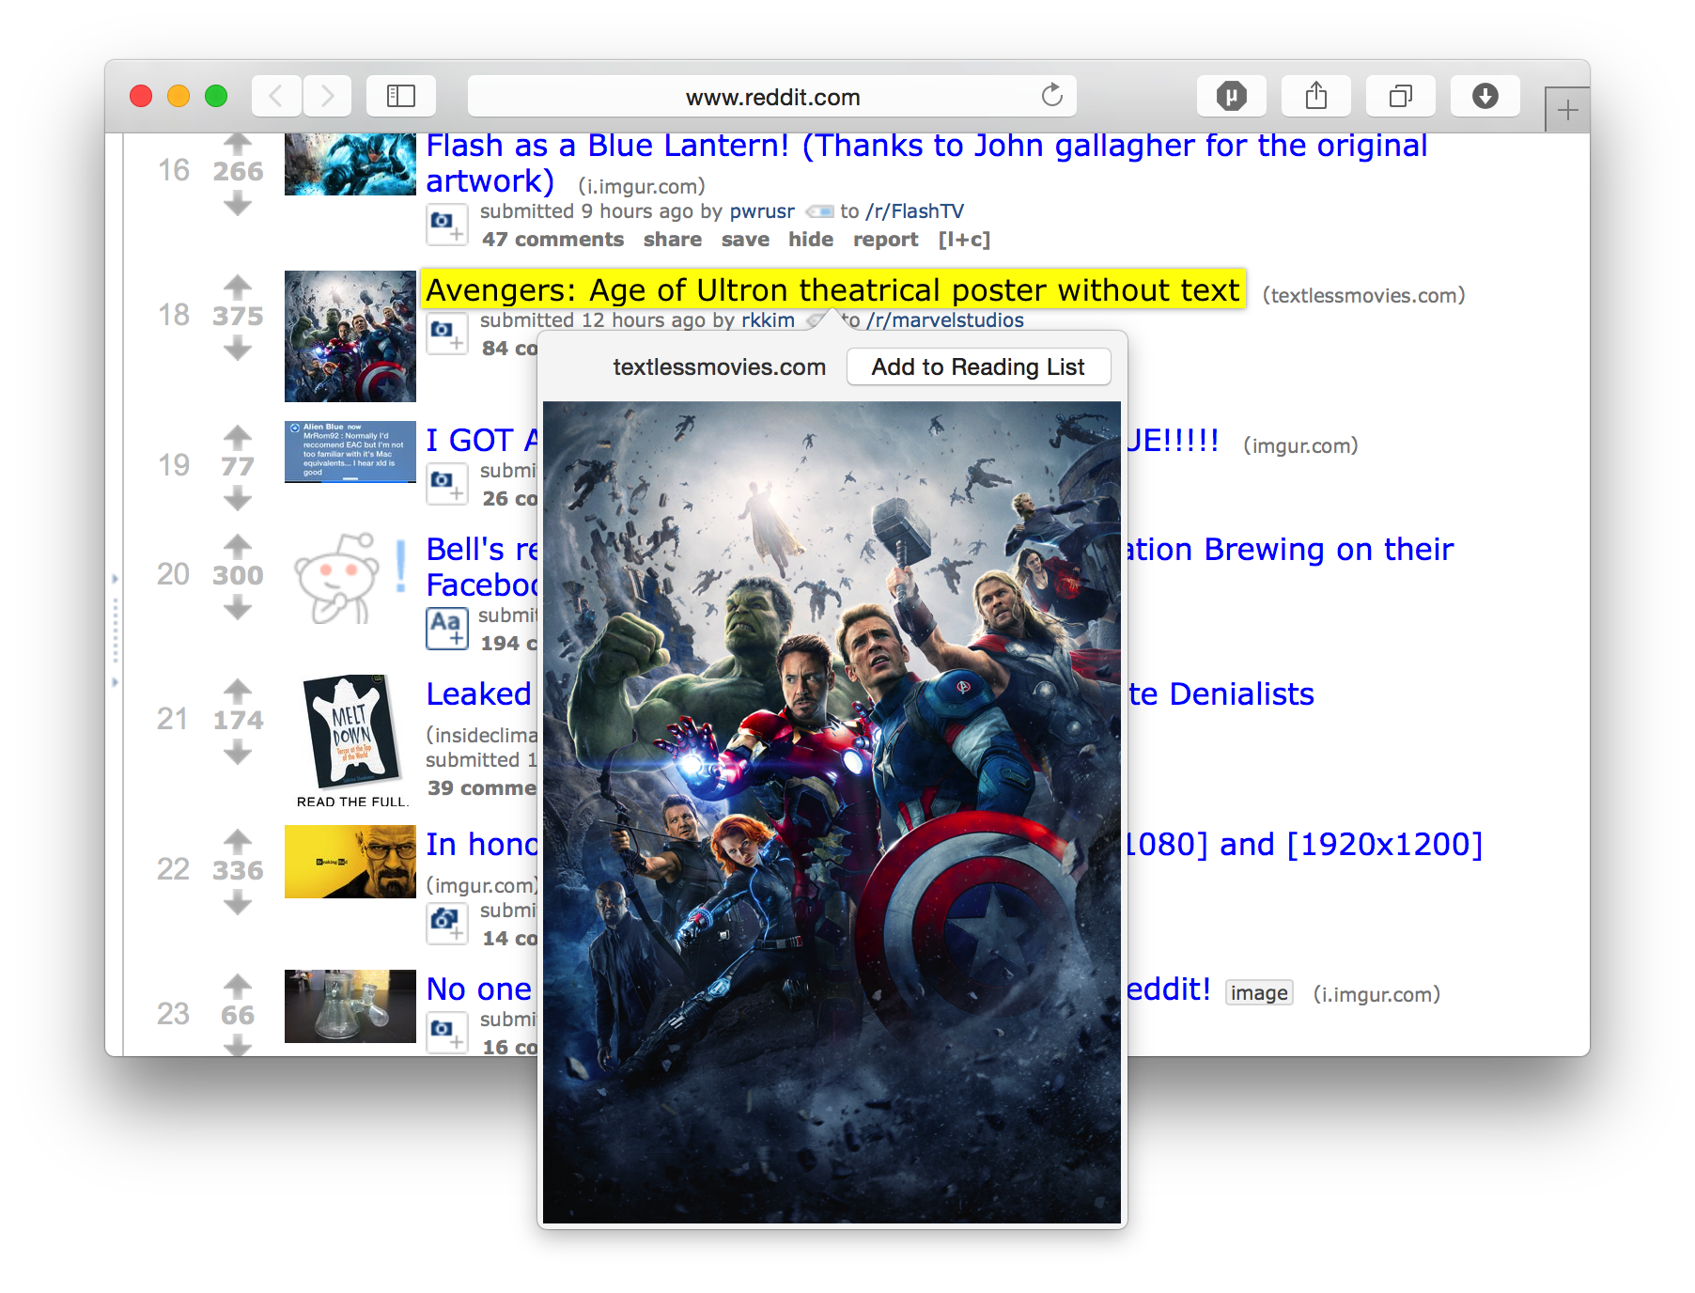Click the "image" tag on post 23
Viewport: 1695px width, 1293px height.
coord(1259,993)
